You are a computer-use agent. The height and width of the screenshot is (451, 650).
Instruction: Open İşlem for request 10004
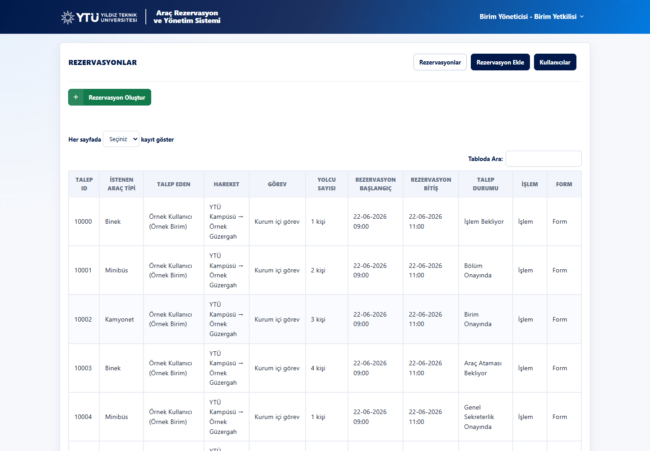(x=525, y=417)
